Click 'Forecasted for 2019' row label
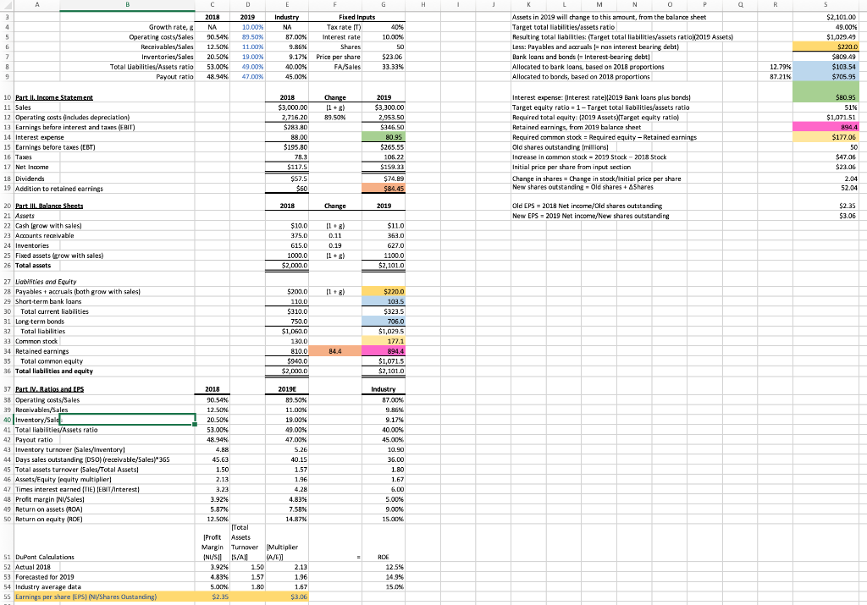 click(45, 577)
